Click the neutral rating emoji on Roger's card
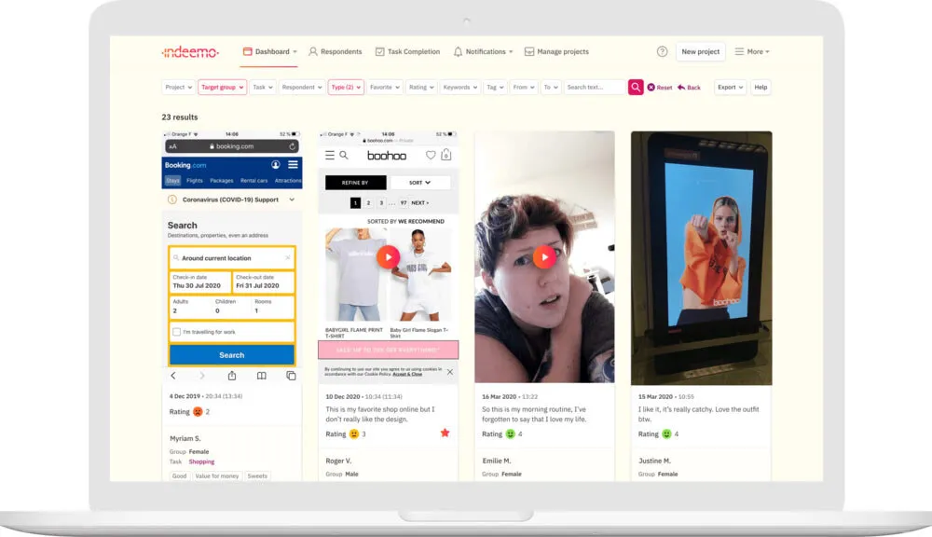The image size is (932, 537). click(x=354, y=434)
